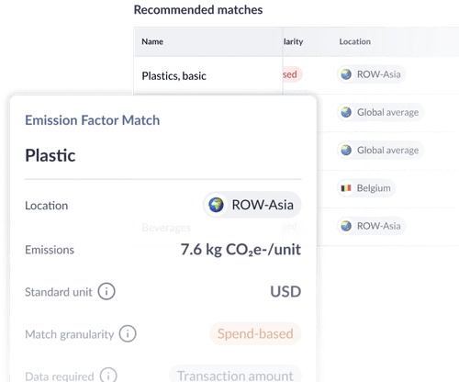Image resolution: width=459 pixels, height=382 pixels.
Task: Click the 7.6 kg CO₂e-/unit emissions value
Action: tap(241, 250)
